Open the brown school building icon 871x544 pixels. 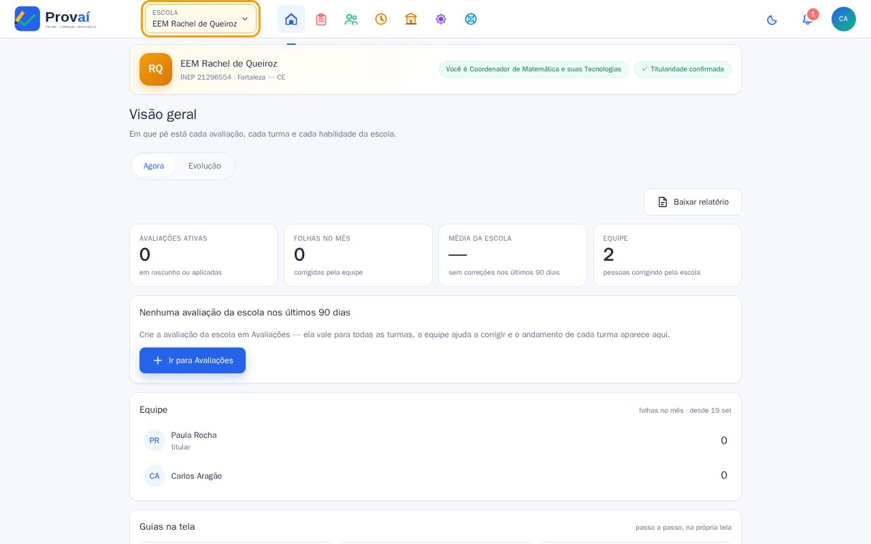(411, 19)
